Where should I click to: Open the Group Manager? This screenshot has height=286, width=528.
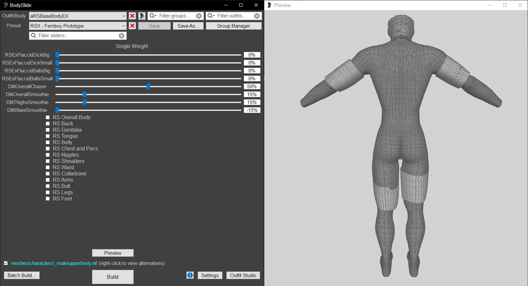[234, 26]
